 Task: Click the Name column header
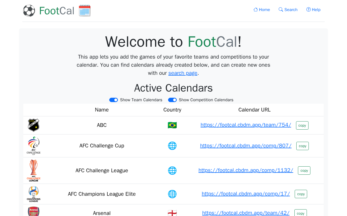102,110
